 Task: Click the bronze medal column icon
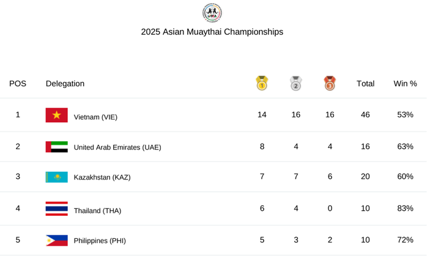click(x=330, y=83)
